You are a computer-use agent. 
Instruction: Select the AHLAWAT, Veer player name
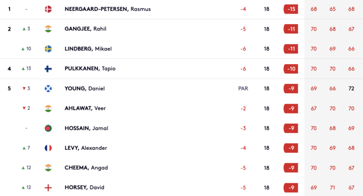[x=85, y=108]
